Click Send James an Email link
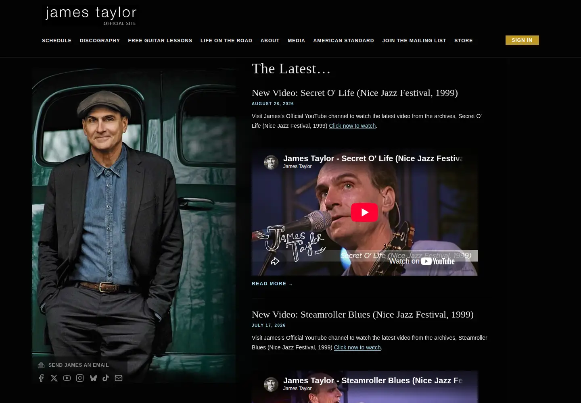This screenshot has height=403, width=581. click(79, 365)
